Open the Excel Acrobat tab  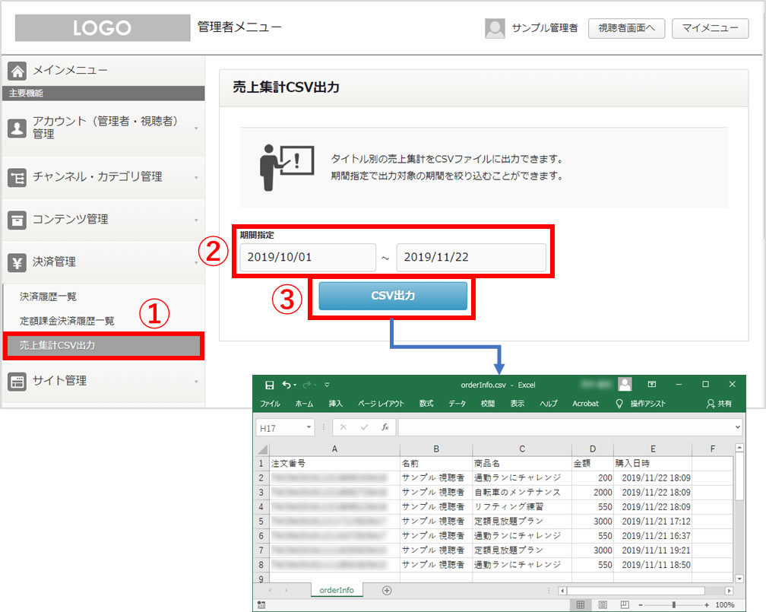(x=585, y=404)
